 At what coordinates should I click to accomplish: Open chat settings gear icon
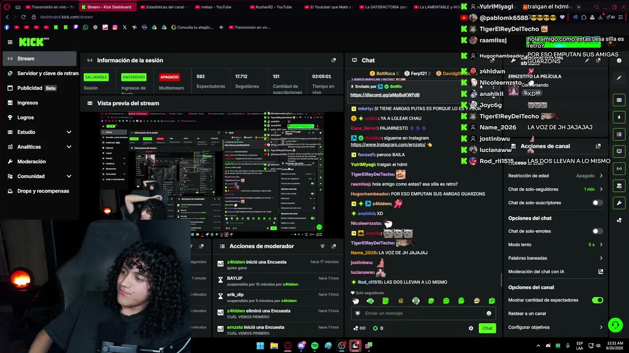point(471,328)
